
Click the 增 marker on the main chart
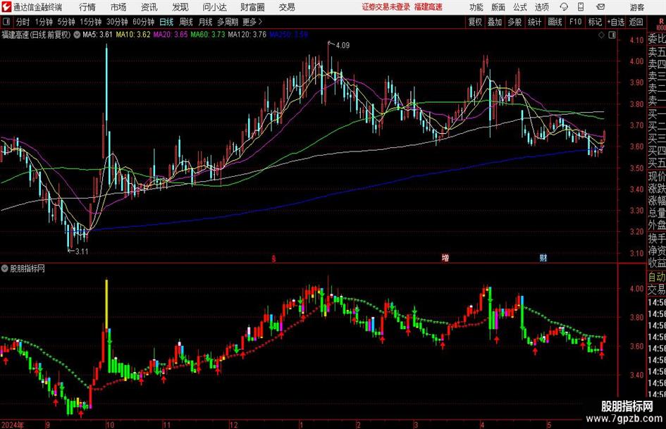(445, 257)
